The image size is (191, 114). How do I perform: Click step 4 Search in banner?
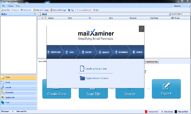(104, 52)
